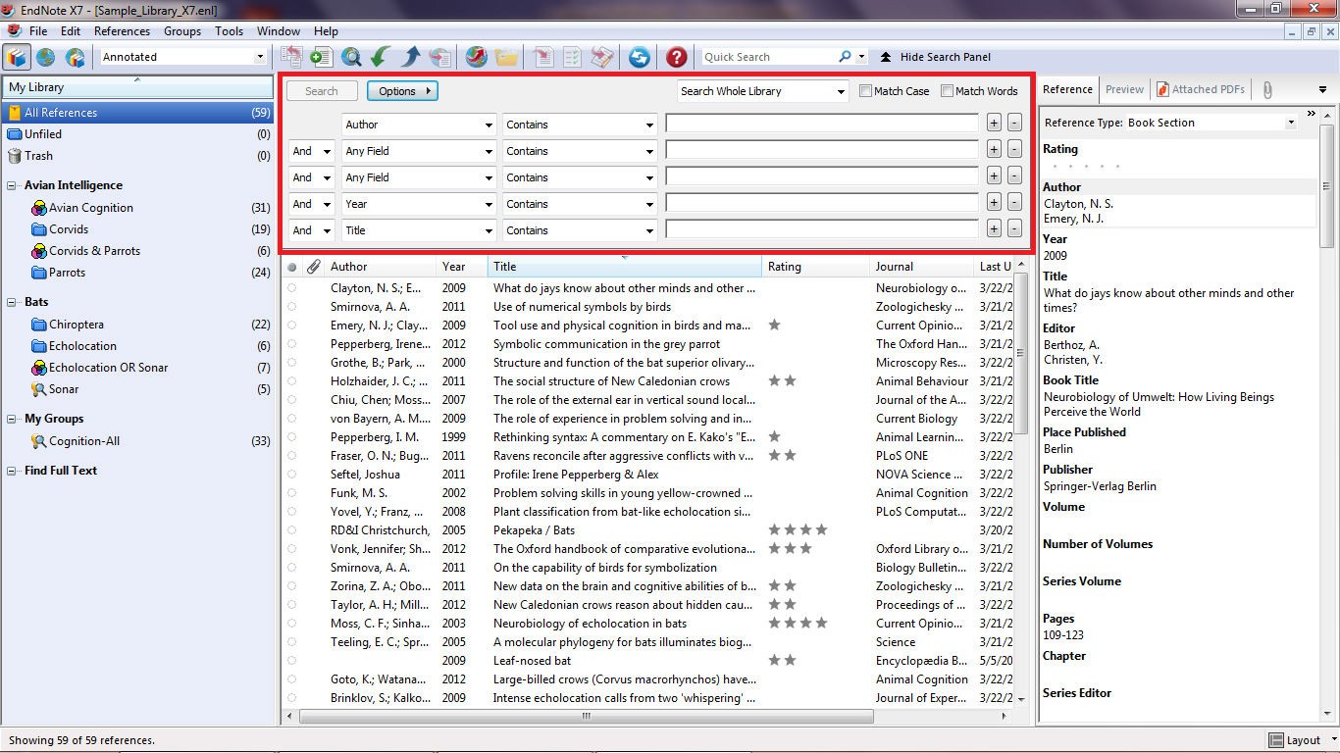Click the Insert Citation toolbar icon
This screenshot has height=753, width=1340.
[x=542, y=57]
